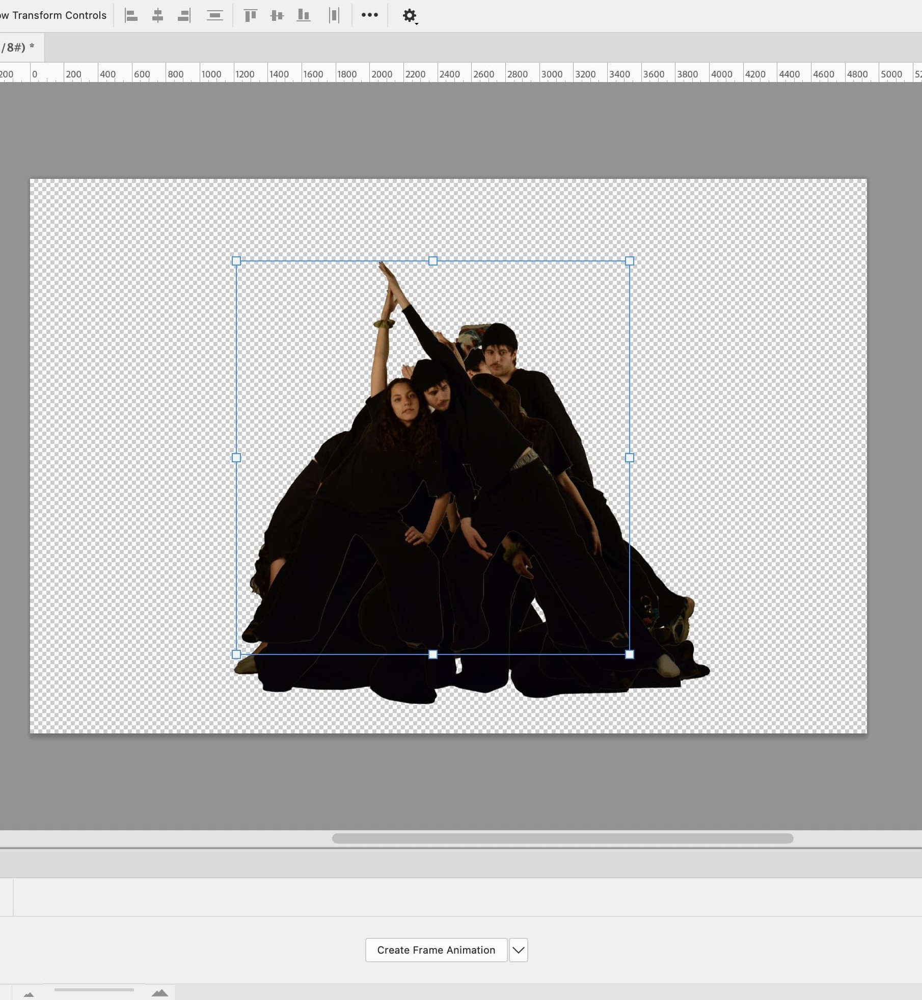Click the Align right edges icon
Viewport: 922px width, 1000px height.
[184, 16]
